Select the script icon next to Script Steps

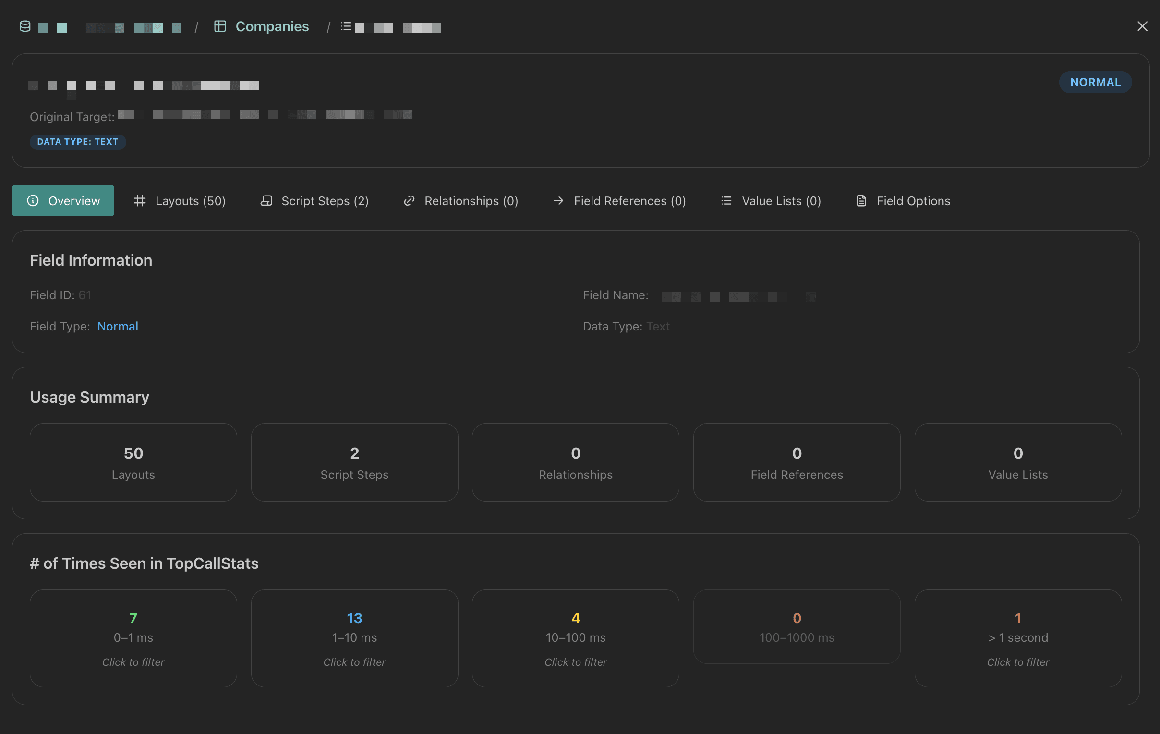point(266,200)
